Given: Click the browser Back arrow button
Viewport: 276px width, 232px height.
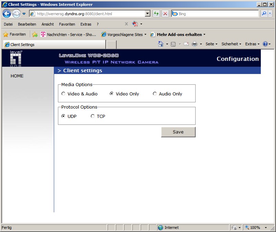Looking at the screenshot, I should point(7,13).
